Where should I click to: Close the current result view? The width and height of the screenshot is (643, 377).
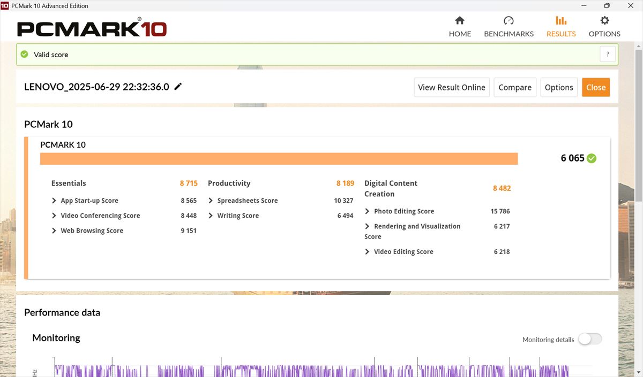point(596,87)
